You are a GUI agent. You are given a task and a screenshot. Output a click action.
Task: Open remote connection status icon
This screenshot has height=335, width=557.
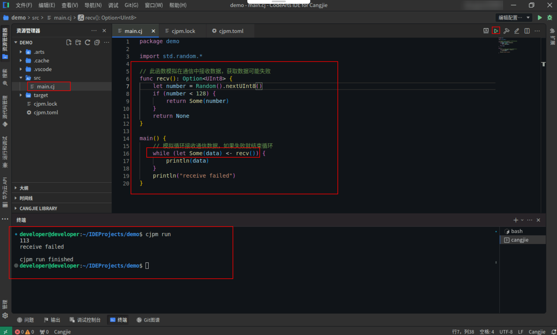pos(6,332)
